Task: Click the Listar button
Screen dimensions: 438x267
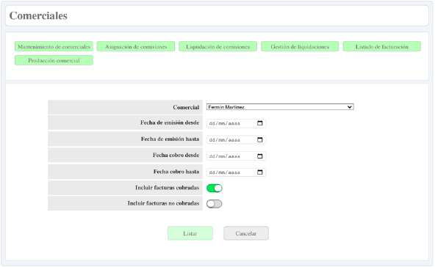Action: click(190, 233)
